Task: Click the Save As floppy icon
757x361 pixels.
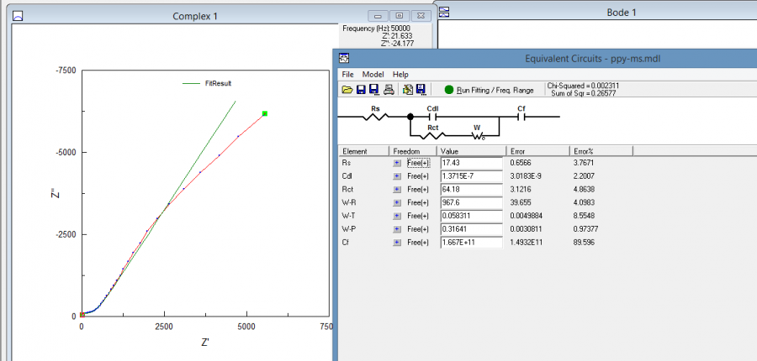Action: point(373,90)
